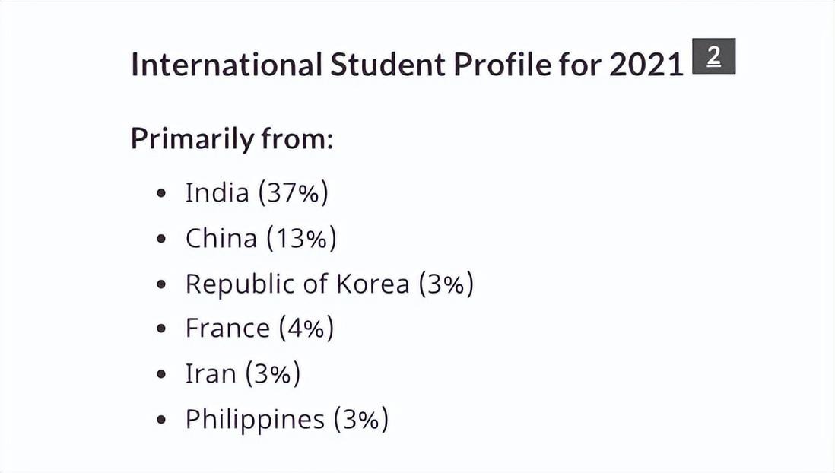Click the bullet point before Iran
Image resolution: width=835 pixels, height=473 pixels.
click(162, 374)
